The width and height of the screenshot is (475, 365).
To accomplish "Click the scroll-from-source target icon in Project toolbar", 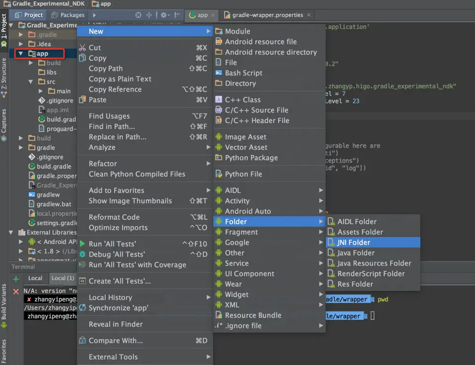I will pyautogui.click(x=138, y=15).
